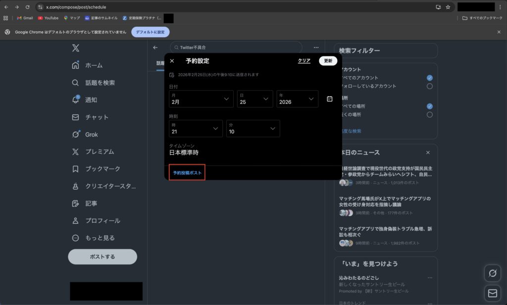Open the 月 (month) dropdown
Viewport: 507px width, 305px height.
coord(201,99)
